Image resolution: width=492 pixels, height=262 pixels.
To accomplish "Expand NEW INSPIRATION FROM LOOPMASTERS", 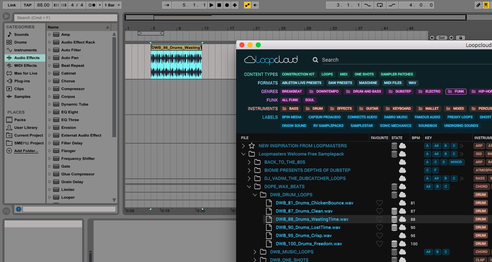I will tap(244, 146).
